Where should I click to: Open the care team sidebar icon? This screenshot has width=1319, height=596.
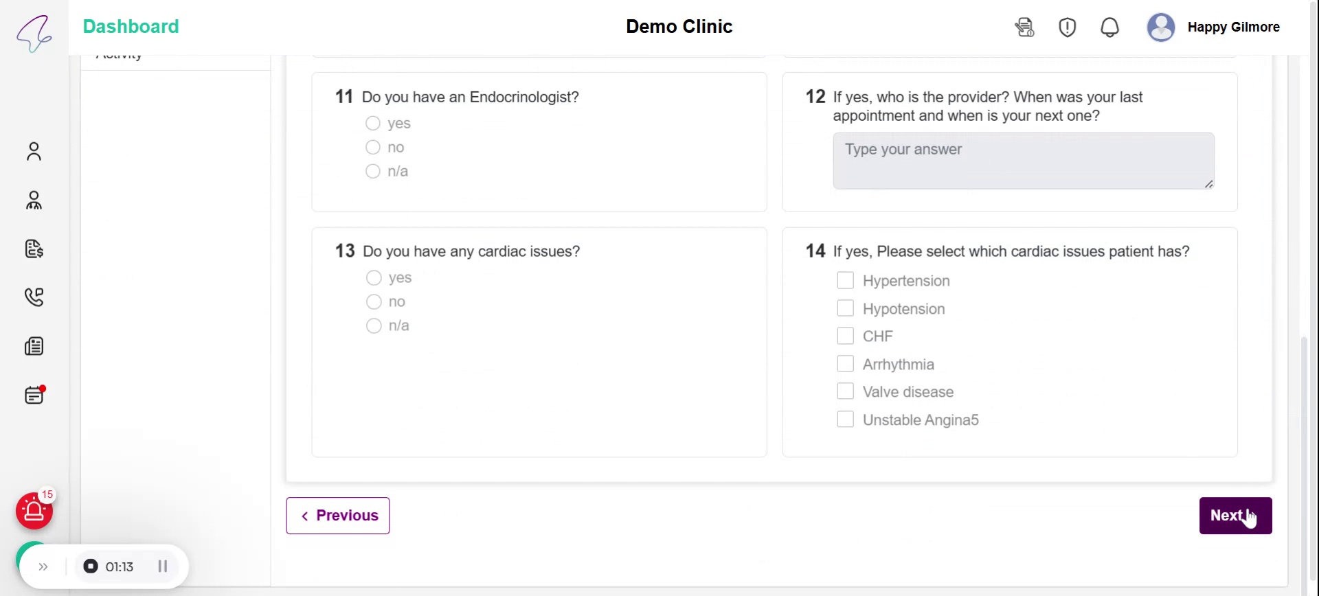coord(34,200)
